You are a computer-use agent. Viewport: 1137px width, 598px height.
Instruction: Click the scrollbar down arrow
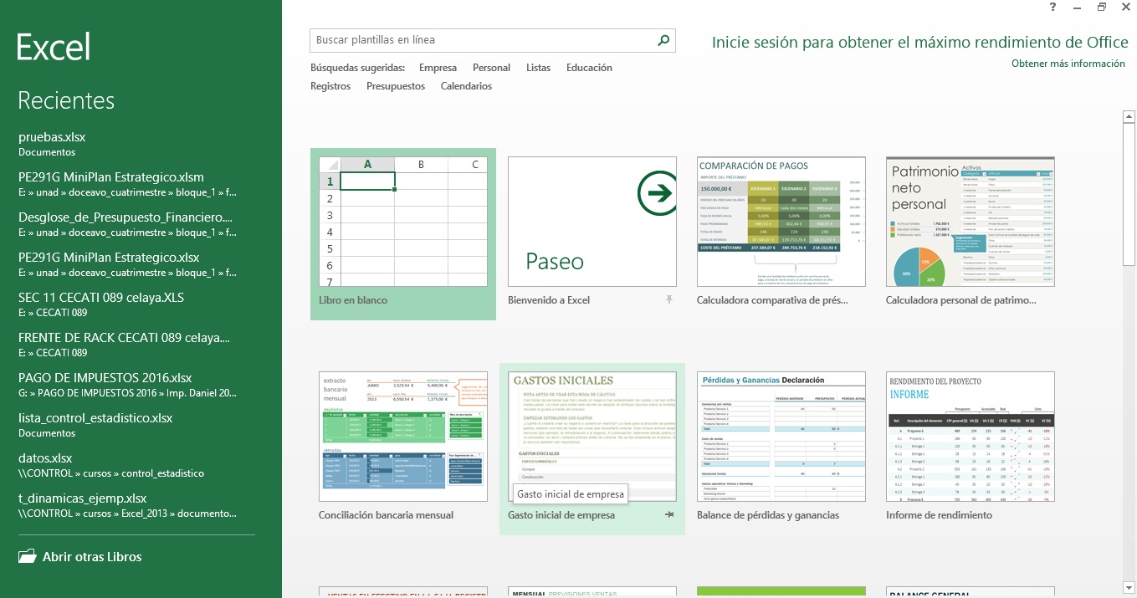pyautogui.click(x=1129, y=588)
